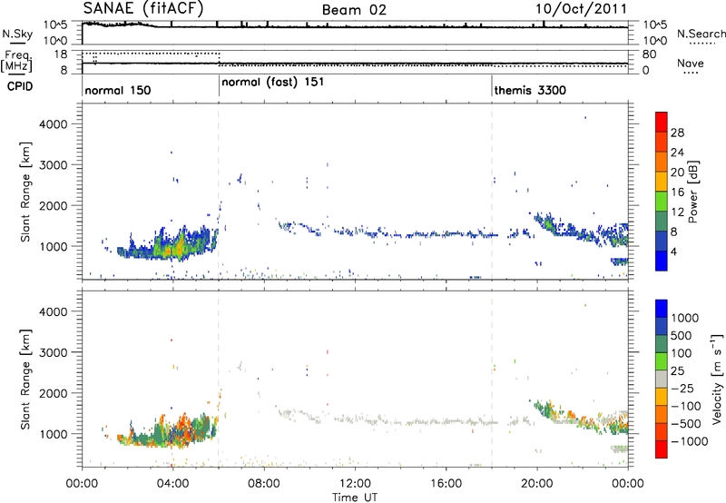The height and width of the screenshot is (503, 726).
Task: Select the 'normal 150' CPID segment label
Action: pyautogui.click(x=118, y=90)
